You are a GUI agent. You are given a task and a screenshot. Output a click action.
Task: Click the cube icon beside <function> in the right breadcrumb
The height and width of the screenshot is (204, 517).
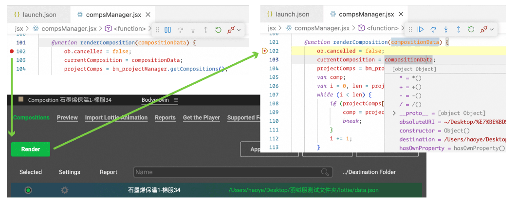pos(361,28)
